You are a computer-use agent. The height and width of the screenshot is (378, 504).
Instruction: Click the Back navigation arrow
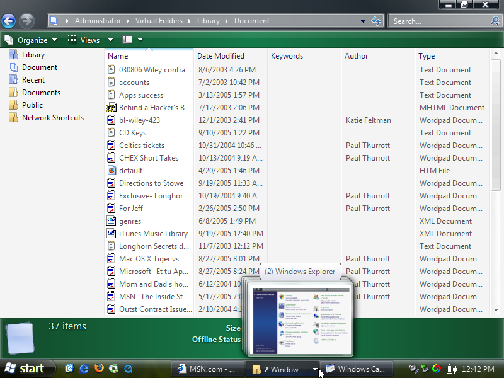point(9,21)
